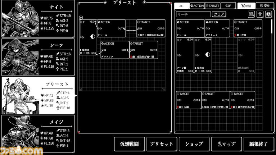Image resolution: width=276 pixels, height=155 pixels.
Task: Click IN port of editor 味方 TARGET node
Action: click(138, 28)
